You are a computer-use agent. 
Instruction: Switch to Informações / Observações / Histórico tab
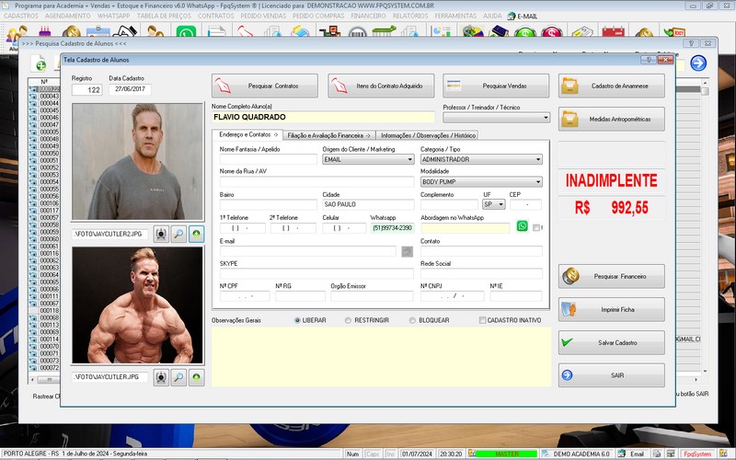[x=428, y=135]
